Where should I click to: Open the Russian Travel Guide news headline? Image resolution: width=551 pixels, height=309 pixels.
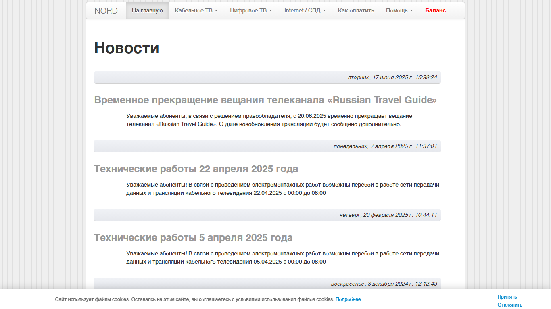265,100
